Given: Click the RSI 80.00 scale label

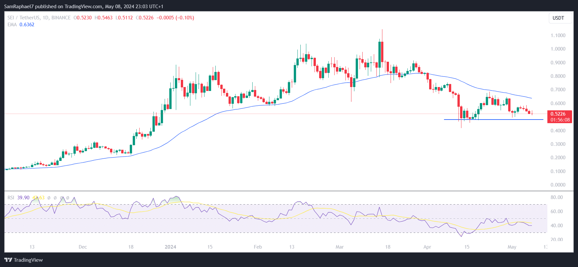Looking at the screenshot, I should coord(557,197).
